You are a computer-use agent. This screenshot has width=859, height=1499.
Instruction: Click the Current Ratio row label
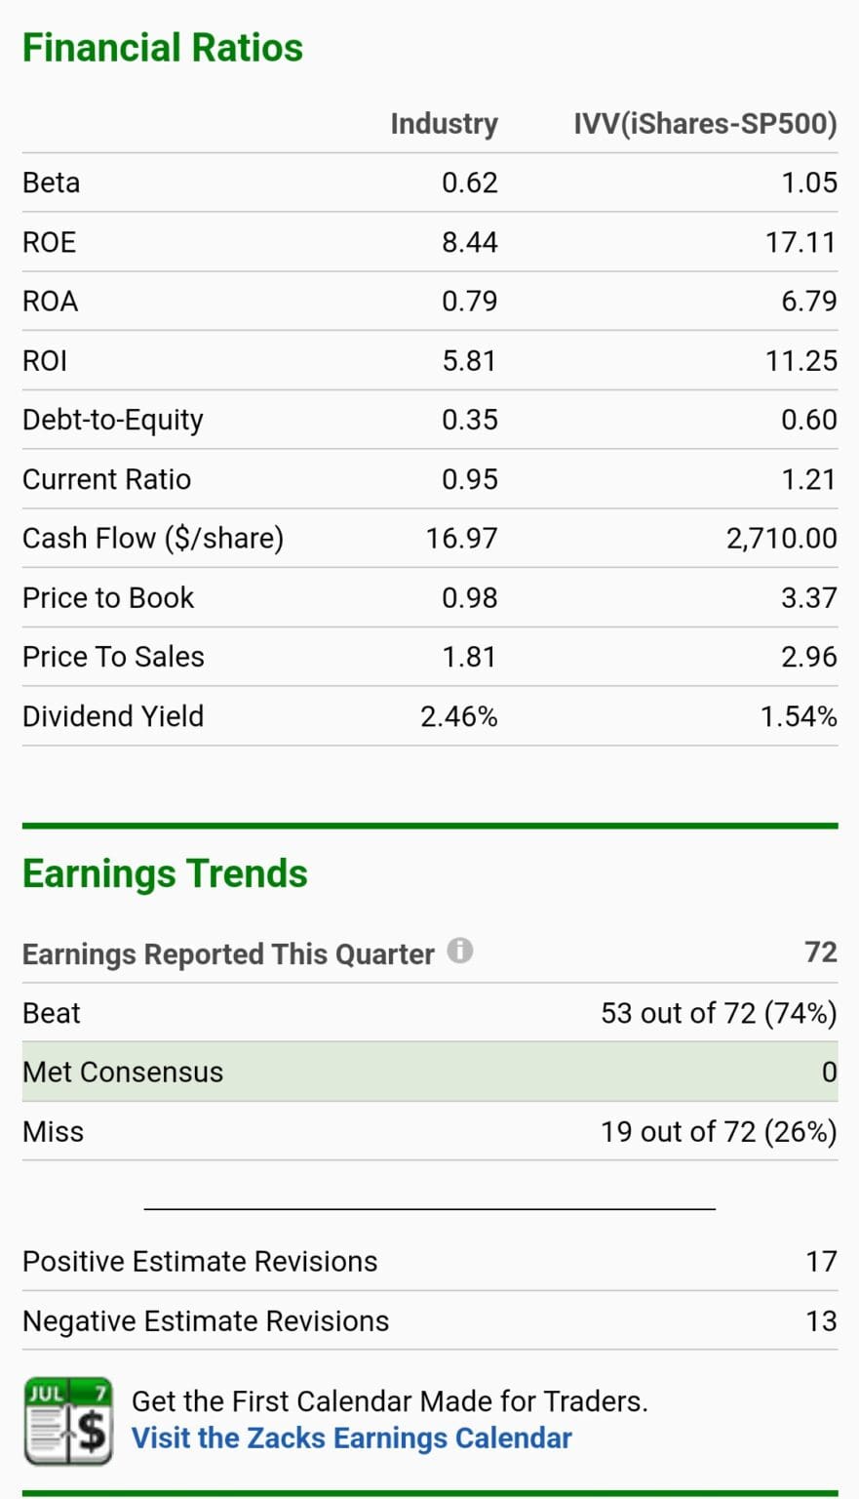pos(107,479)
